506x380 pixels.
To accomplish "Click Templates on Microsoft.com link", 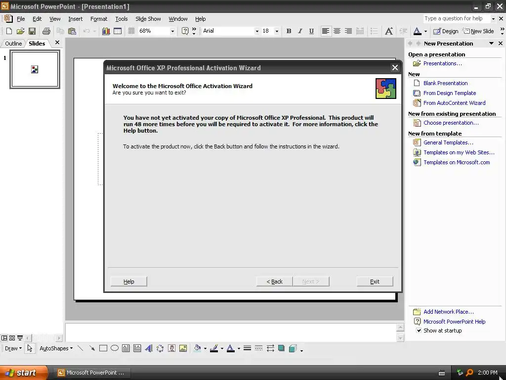I will pyautogui.click(x=457, y=162).
